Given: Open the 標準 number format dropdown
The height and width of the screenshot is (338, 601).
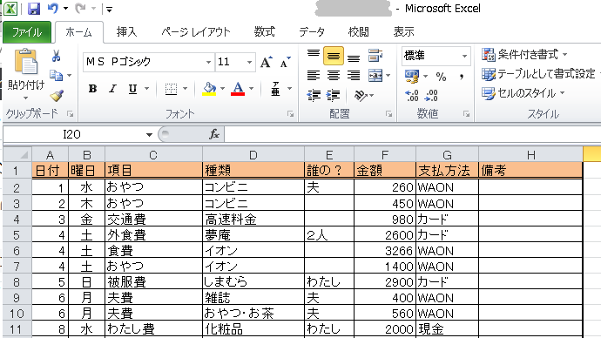Looking at the screenshot, I should tap(464, 56).
